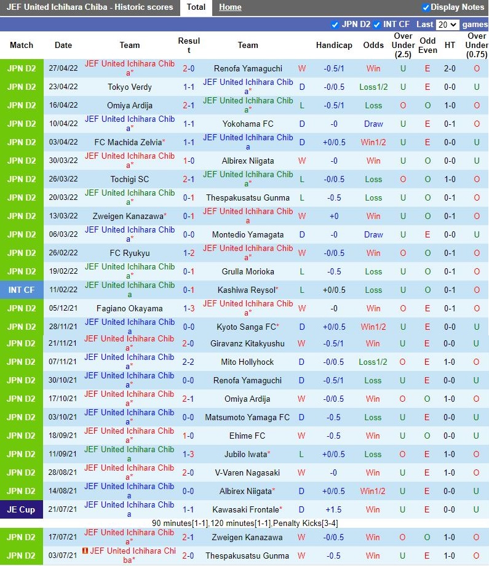Open FC Ryukyu team link
Screen dimensions: 489x566
pyautogui.click(x=130, y=253)
